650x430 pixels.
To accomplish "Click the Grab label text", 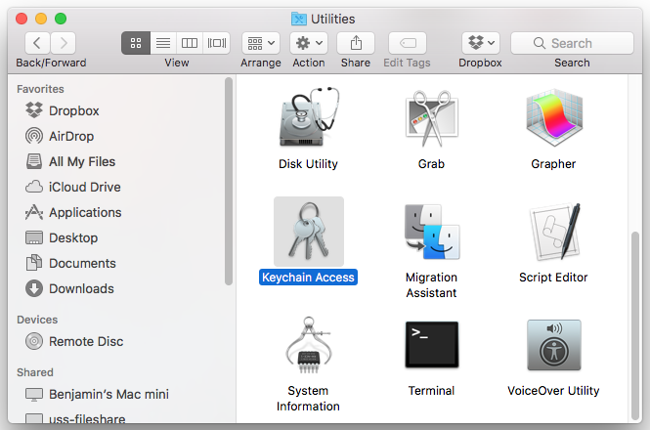I will (431, 164).
